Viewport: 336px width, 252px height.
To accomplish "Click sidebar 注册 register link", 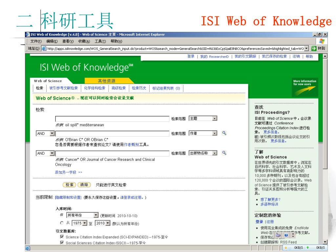I will [x=270, y=222].
